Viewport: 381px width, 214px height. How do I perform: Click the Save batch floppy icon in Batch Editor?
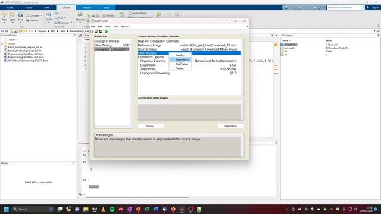point(101,32)
